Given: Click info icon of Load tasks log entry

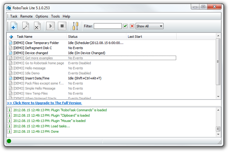Looking at the screenshot, I should tap(9, 126).
